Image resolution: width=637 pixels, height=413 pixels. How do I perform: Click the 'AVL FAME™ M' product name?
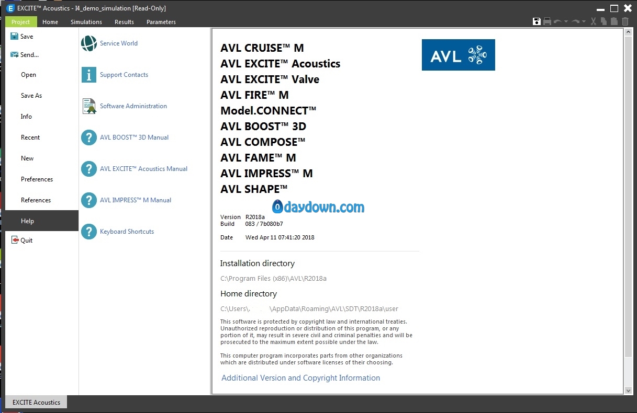259,158
